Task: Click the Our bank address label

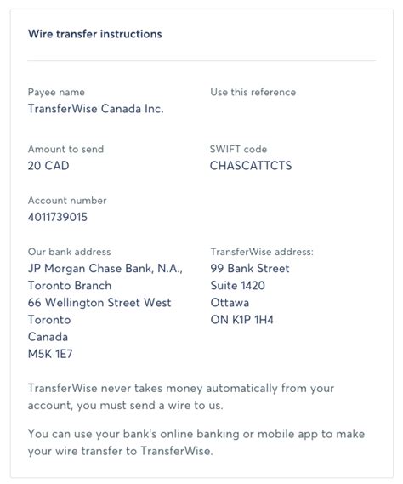Action: (69, 252)
